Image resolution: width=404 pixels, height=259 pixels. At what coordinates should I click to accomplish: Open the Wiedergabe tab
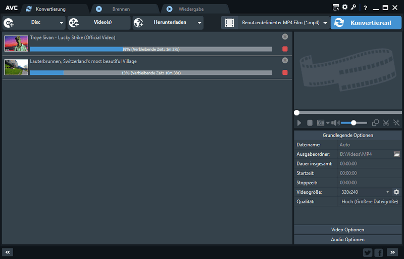point(195,9)
